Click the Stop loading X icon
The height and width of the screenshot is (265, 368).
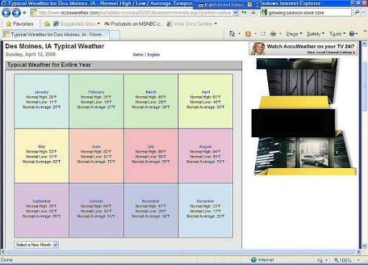coord(253,12)
